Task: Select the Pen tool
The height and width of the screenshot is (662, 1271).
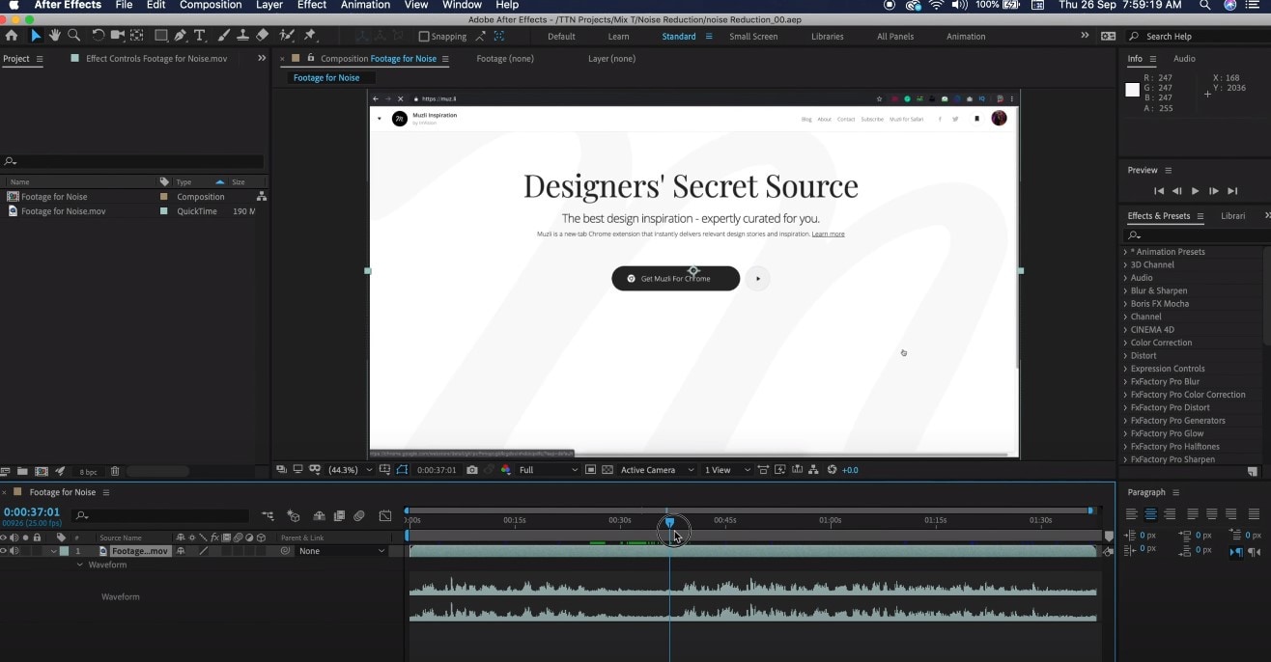Action: point(181,36)
